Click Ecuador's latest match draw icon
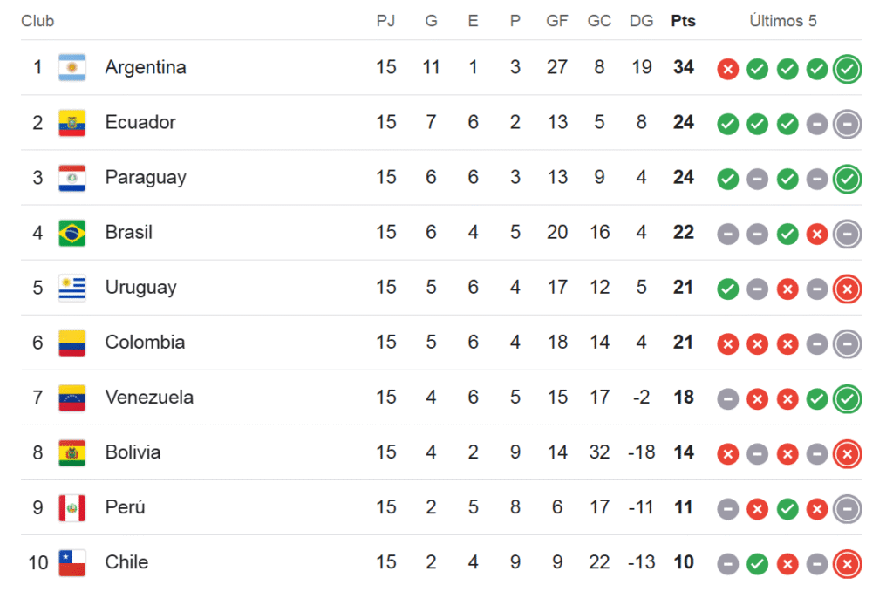This screenshot has width=893, height=605. pos(847,124)
